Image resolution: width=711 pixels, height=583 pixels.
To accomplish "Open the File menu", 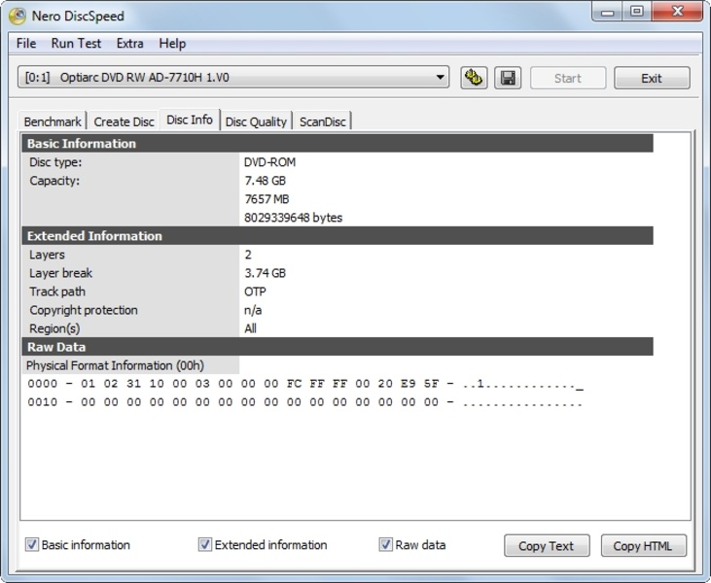I will 26,44.
